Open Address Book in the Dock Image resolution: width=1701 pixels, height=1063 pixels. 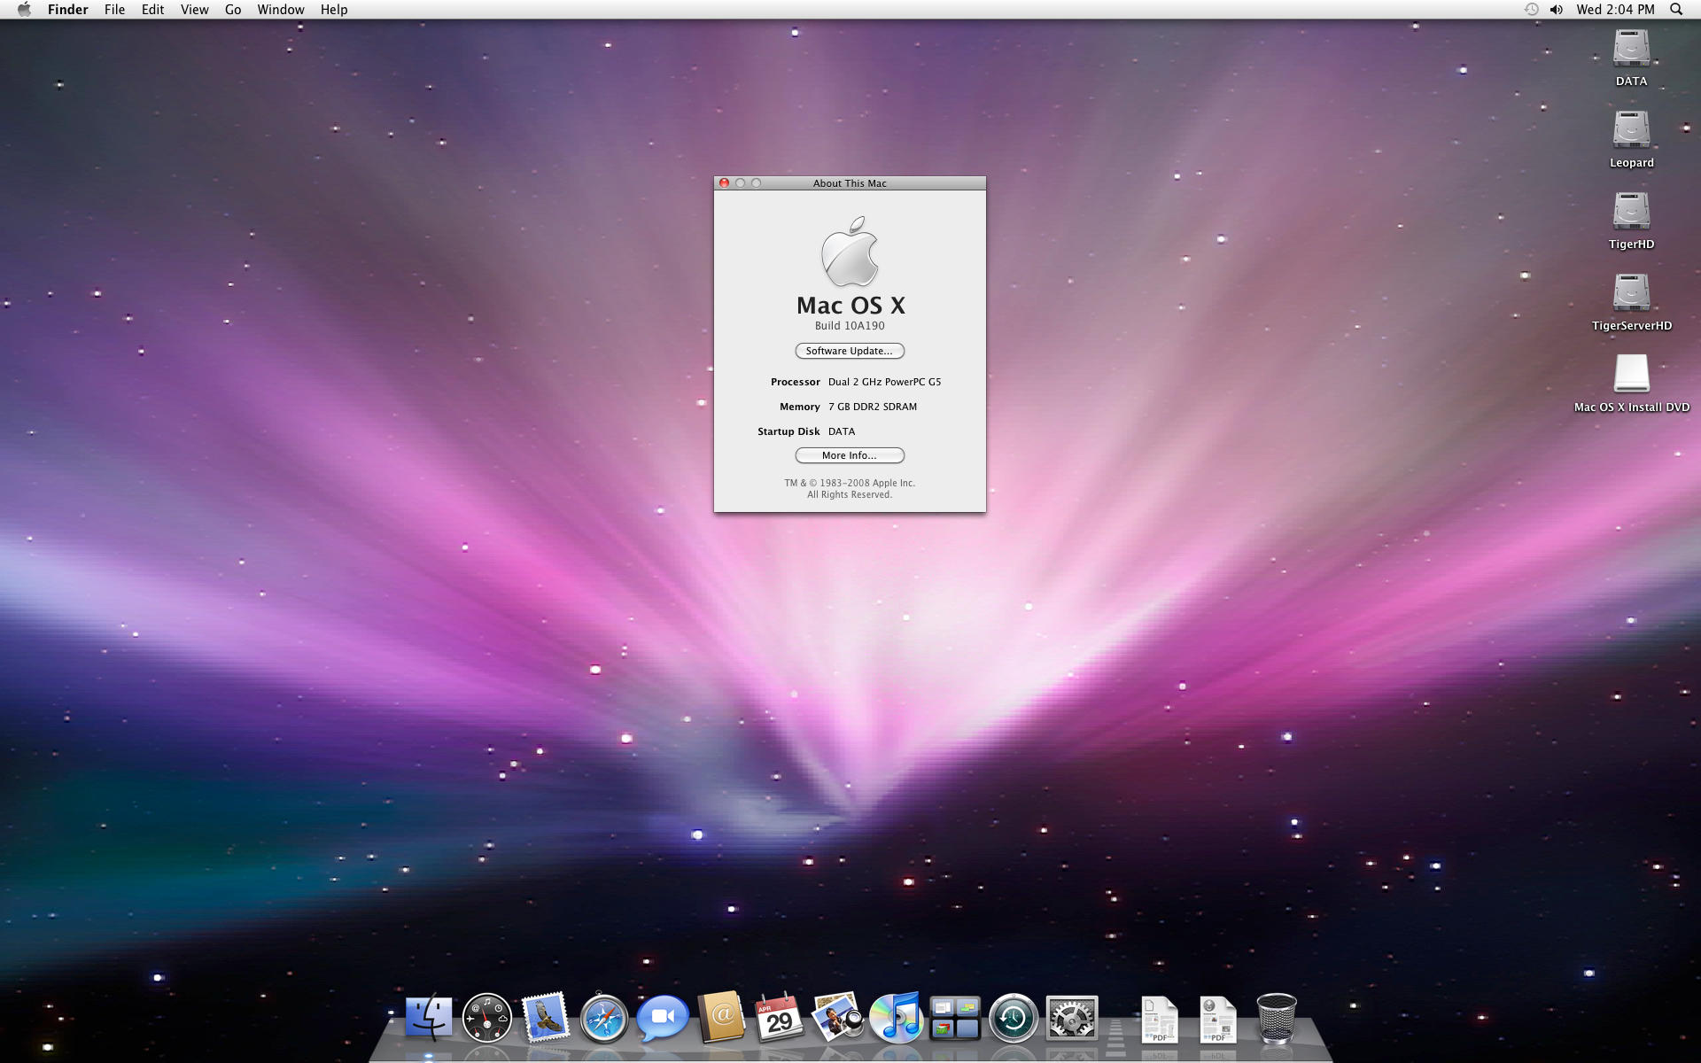tap(721, 1018)
